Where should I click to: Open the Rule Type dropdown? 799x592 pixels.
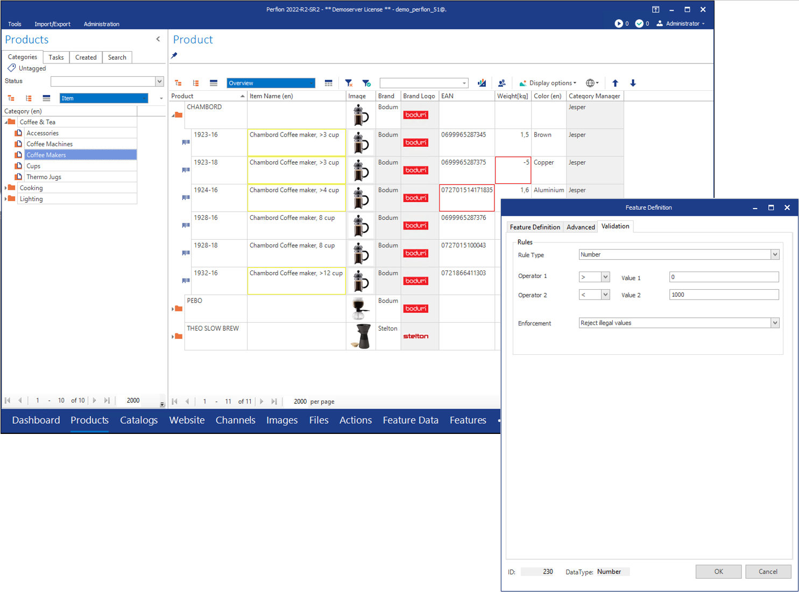pyautogui.click(x=775, y=254)
